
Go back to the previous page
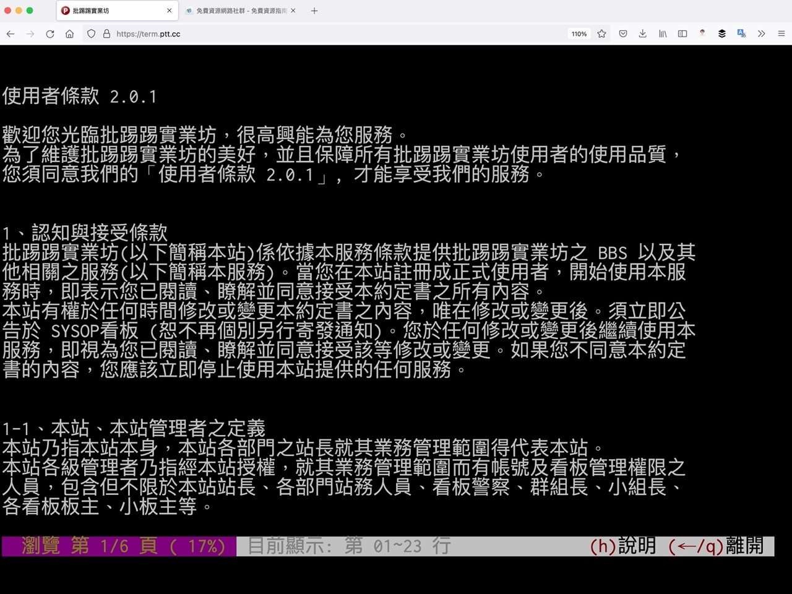click(x=11, y=34)
